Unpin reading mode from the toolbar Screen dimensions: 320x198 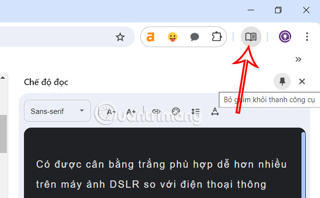(x=282, y=82)
